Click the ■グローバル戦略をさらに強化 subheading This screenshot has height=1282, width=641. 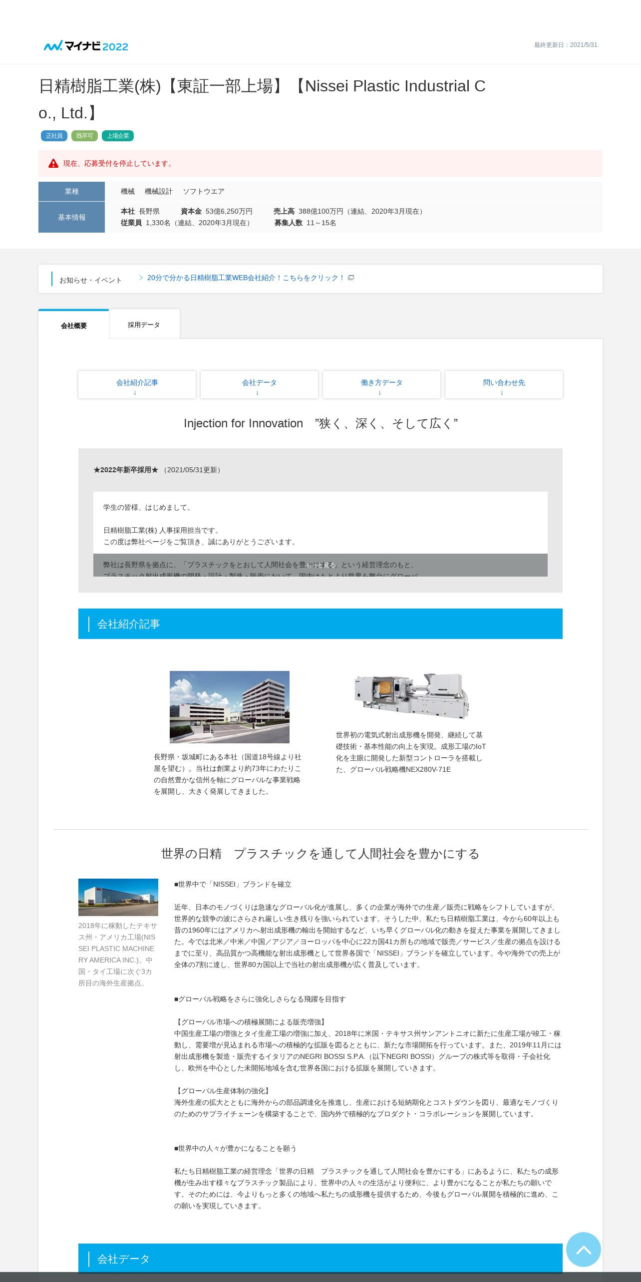pyautogui.click(x=260, y=999)
